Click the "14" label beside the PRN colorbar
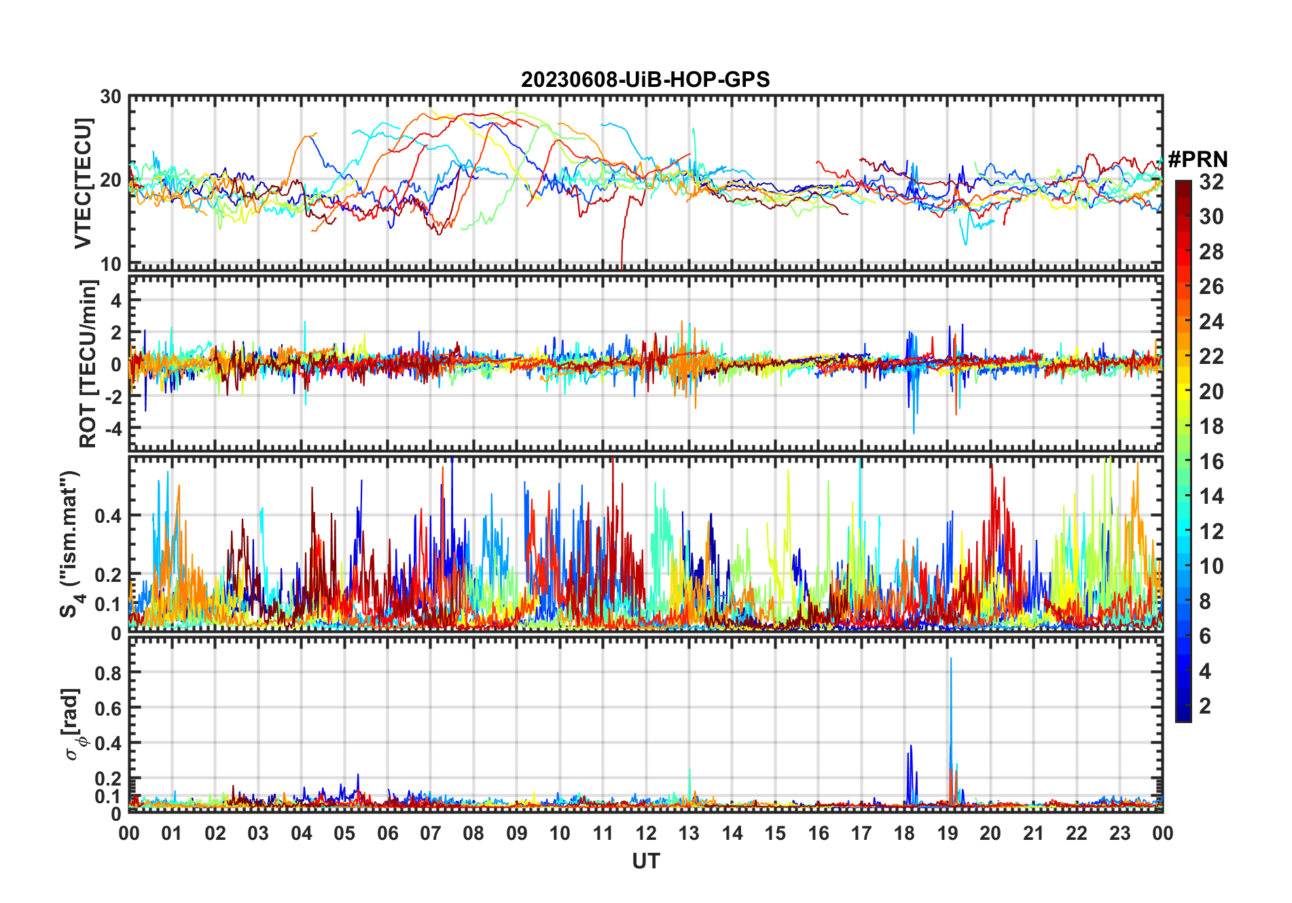The width and height of the screenshot is (1292, 903). 1211,496
